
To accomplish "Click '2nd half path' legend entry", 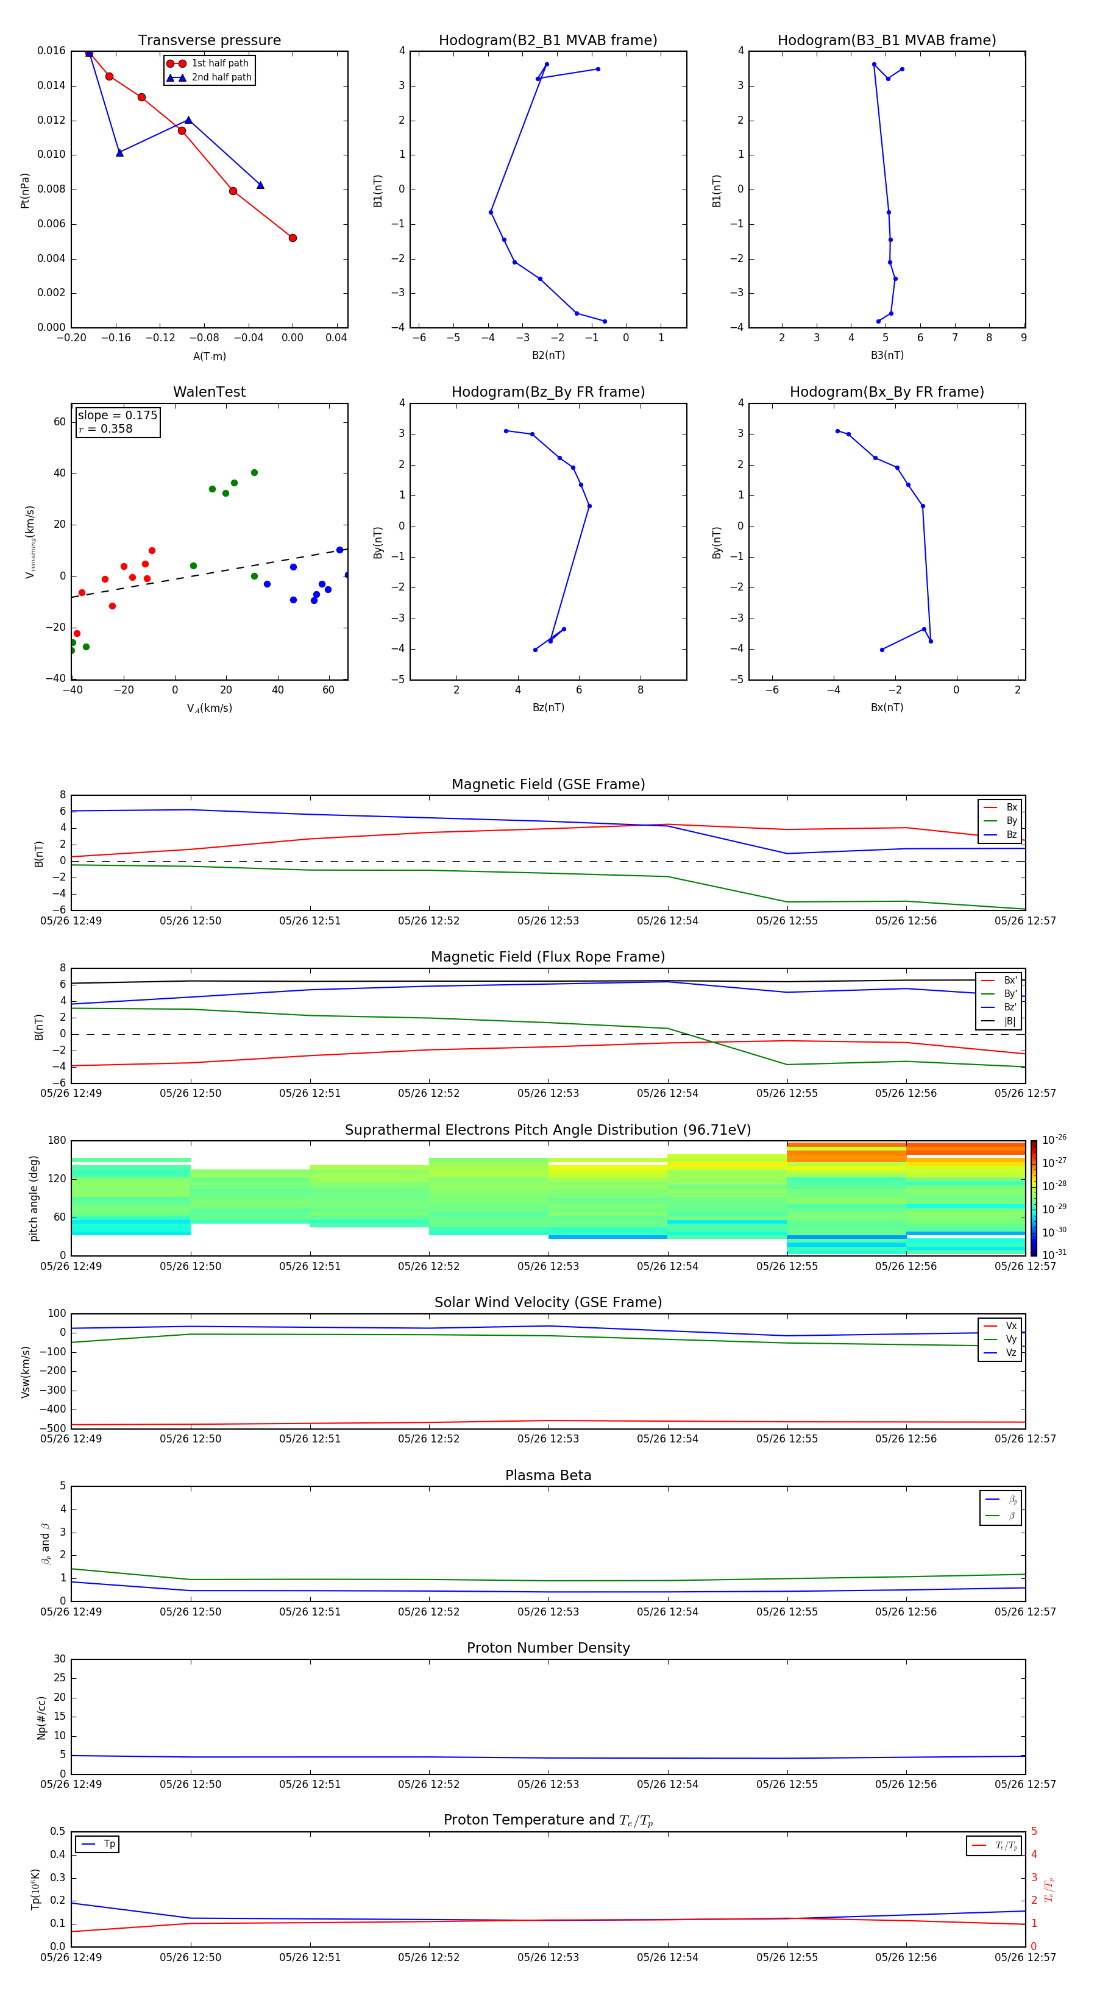I will point(209,77).
